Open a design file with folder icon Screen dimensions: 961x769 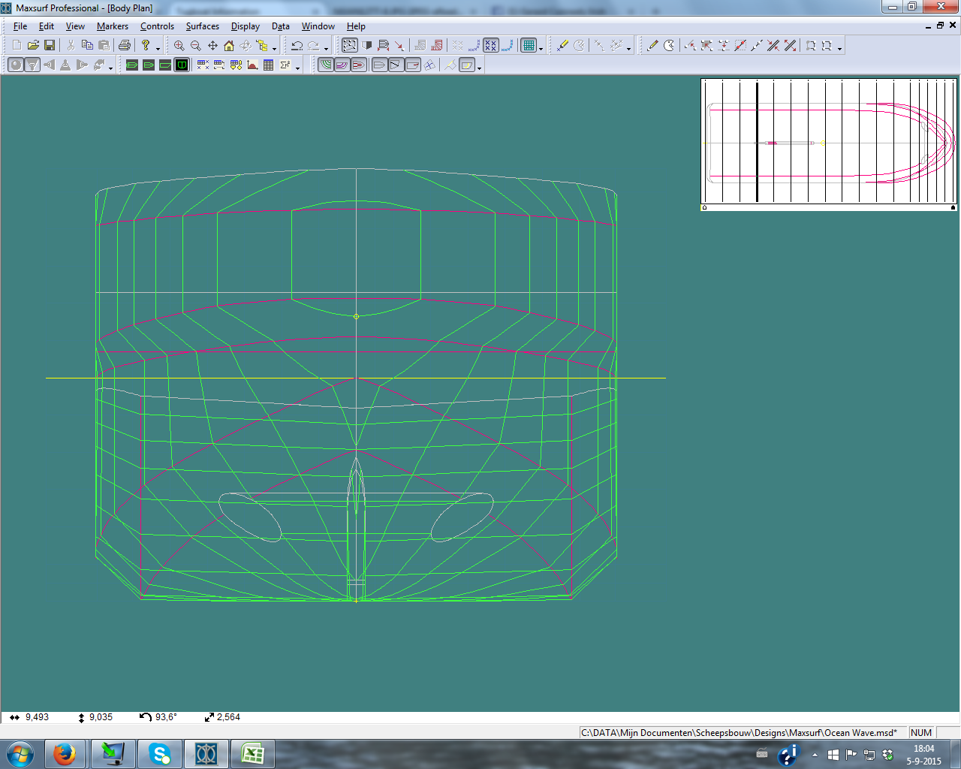click(32, 46)
